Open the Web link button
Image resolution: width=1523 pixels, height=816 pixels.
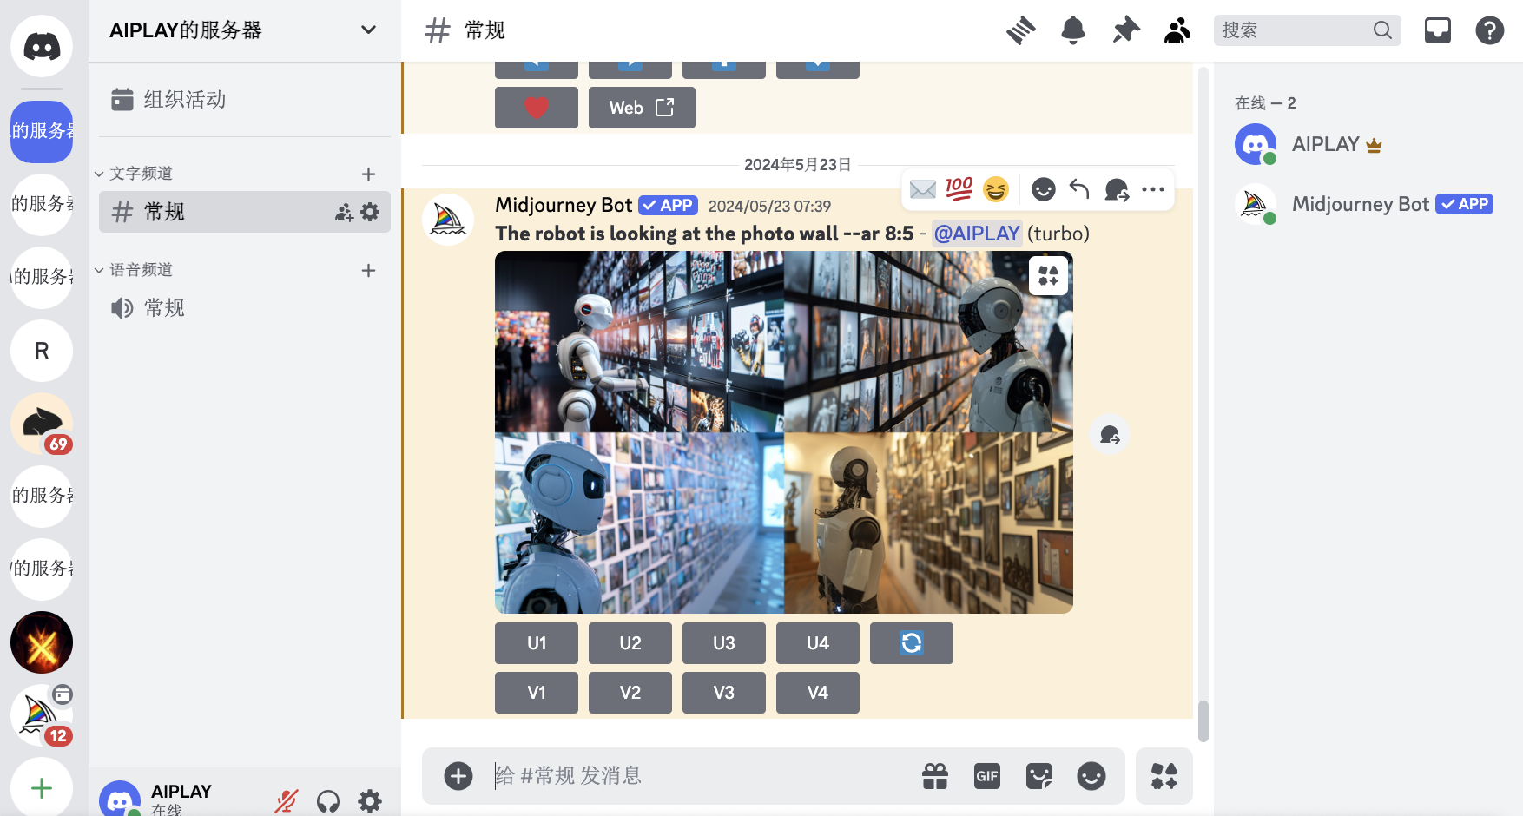click(642, 108)
